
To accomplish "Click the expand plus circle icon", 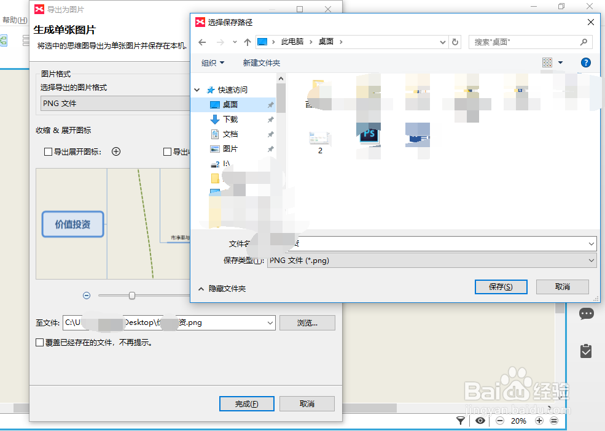I will [116, 151].
